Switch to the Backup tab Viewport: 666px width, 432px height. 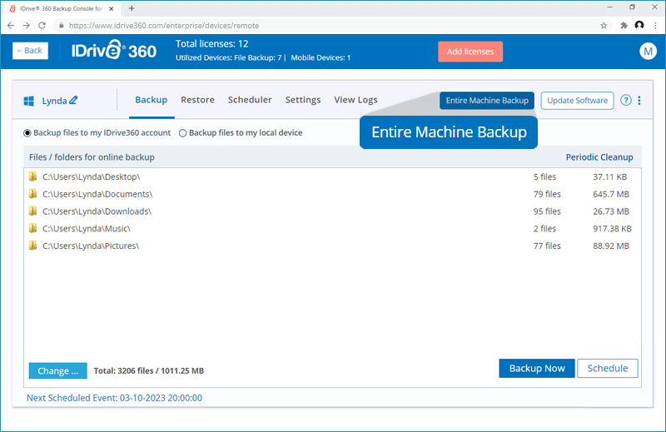pyautogui.click(x=152, y=100)
